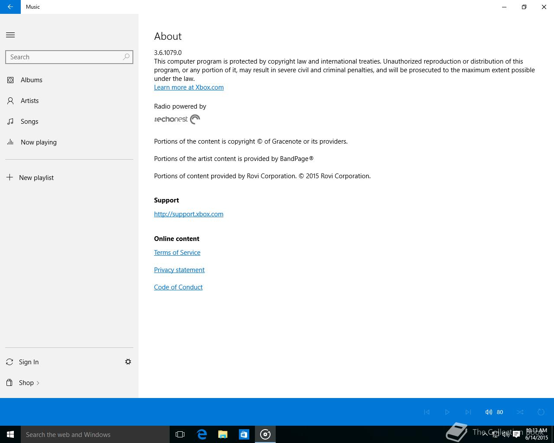Open the support.xbox.com link
This screenshot has width=554, height=443.
tap(189, 214)
